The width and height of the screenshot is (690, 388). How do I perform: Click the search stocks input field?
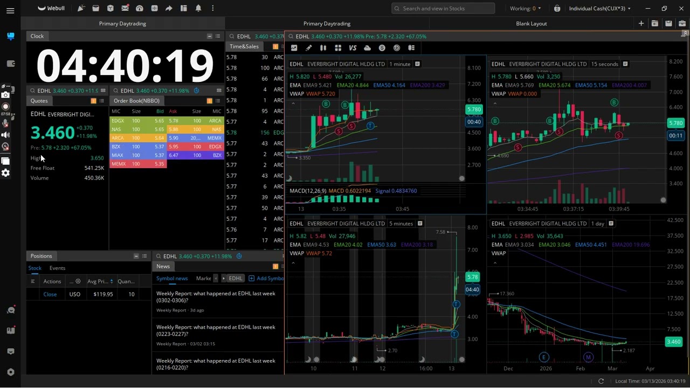tap(443, 9)
